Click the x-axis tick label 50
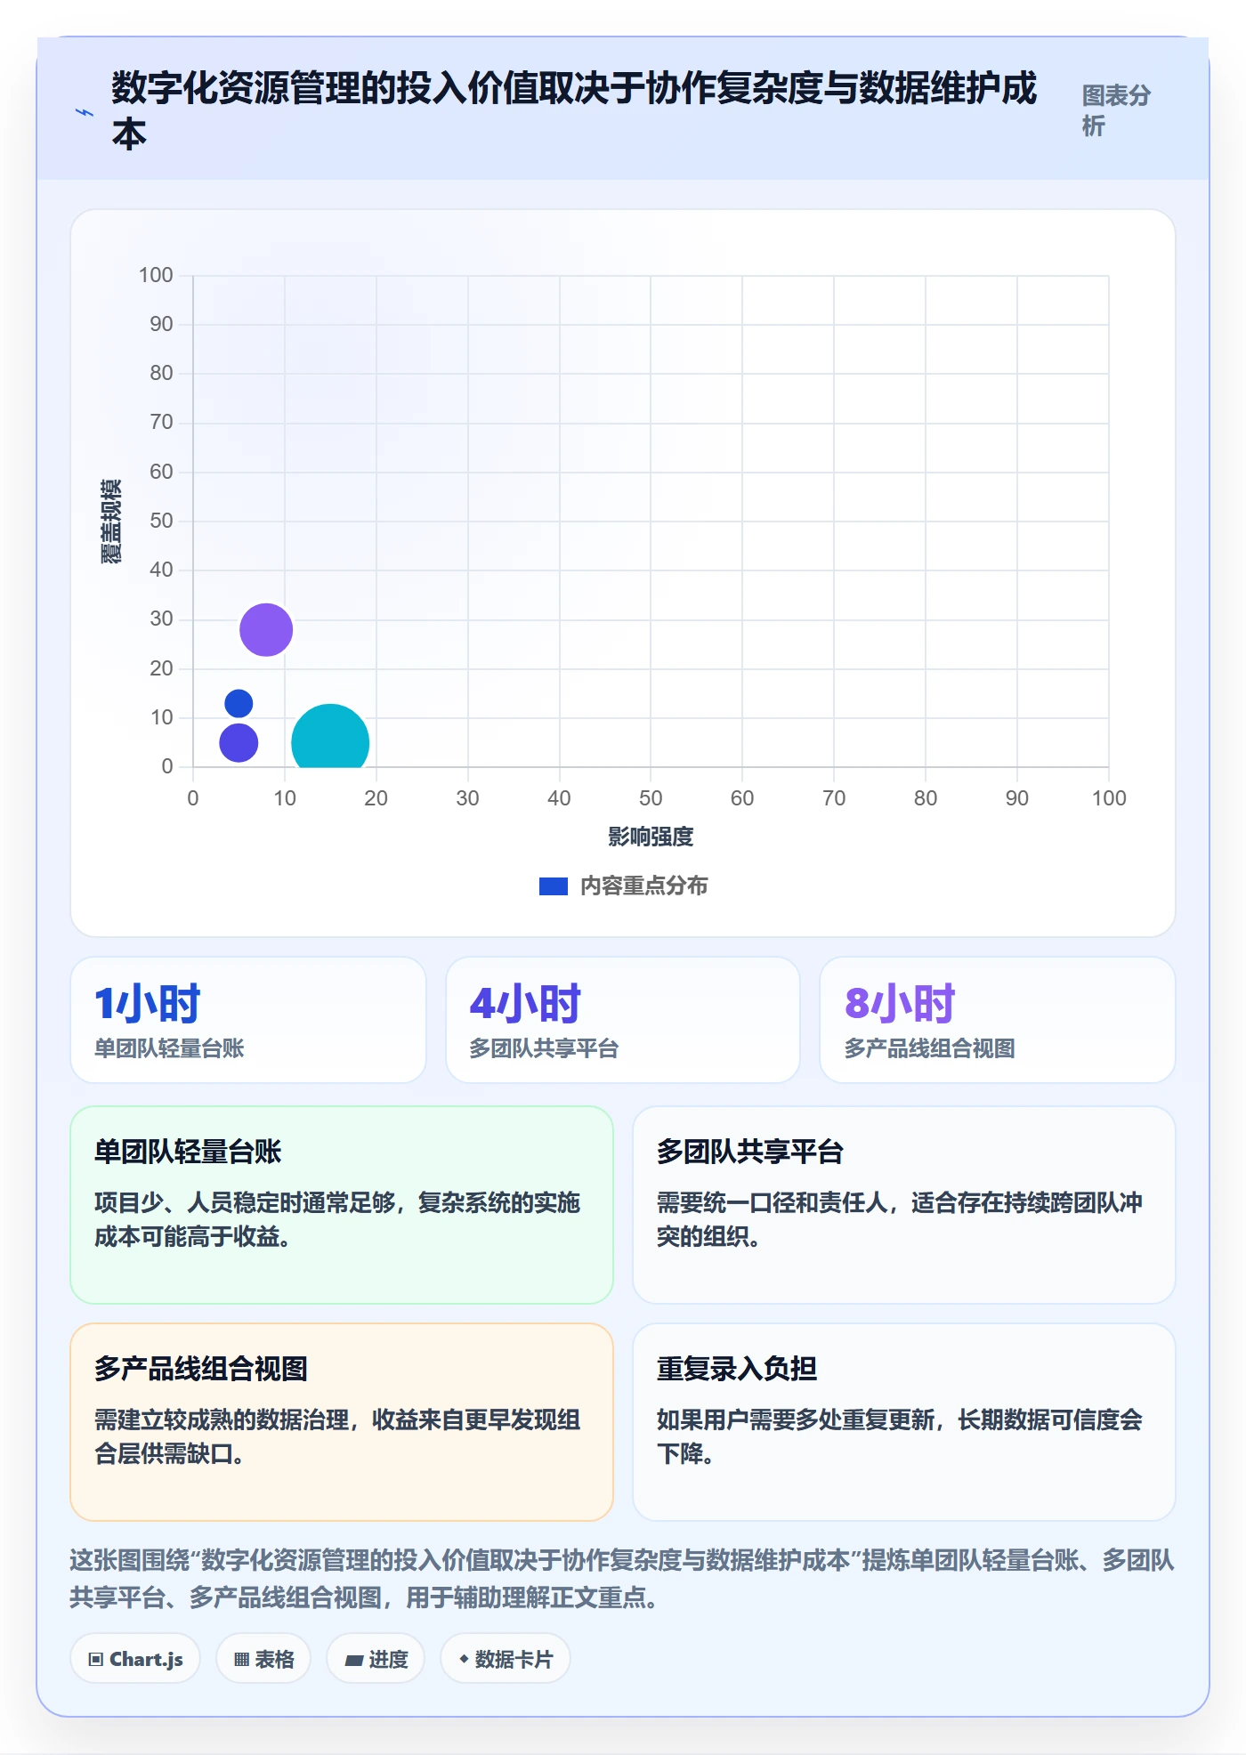Viewport: 1246px width, 1755px height. [651, 798]
